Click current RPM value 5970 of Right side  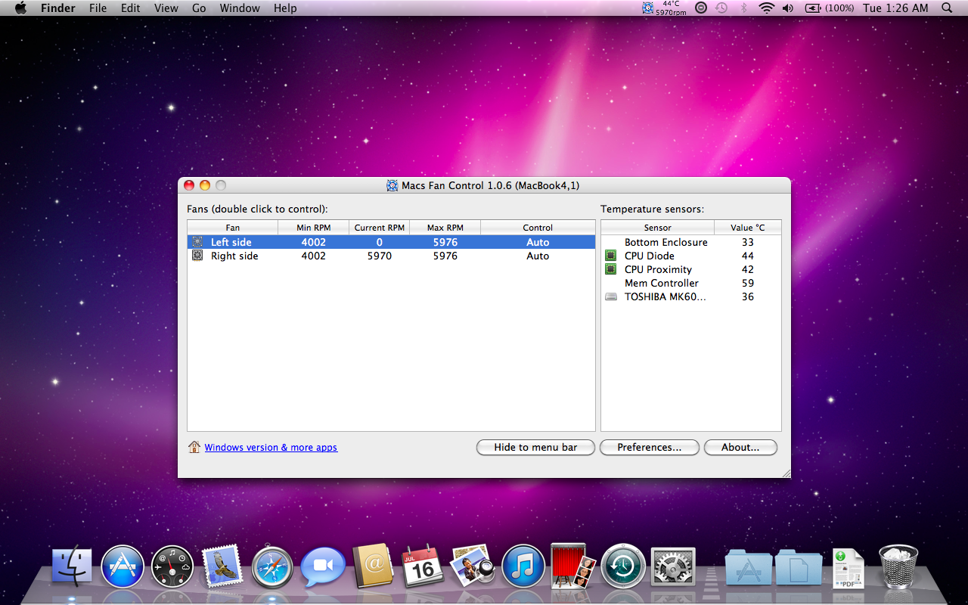(x=380, y=256)
